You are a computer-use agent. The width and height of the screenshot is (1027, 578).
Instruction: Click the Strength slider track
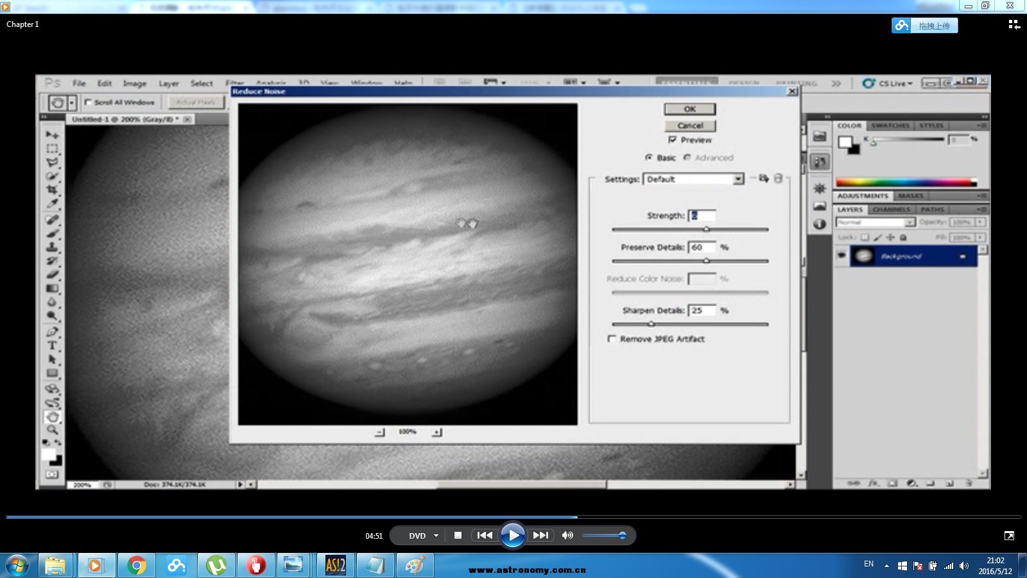point(690,229)
